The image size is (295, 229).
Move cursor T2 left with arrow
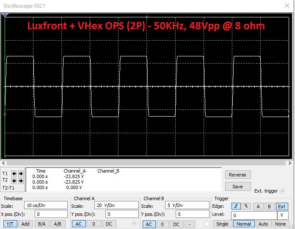14,181
